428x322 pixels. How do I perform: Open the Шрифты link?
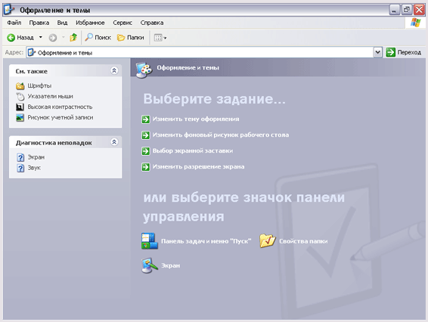click(39, 85)
